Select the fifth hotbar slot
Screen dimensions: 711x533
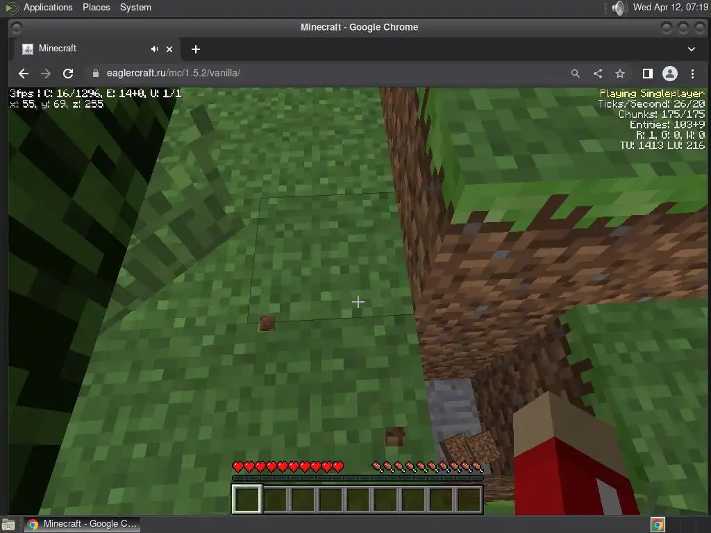click(358, 499)
